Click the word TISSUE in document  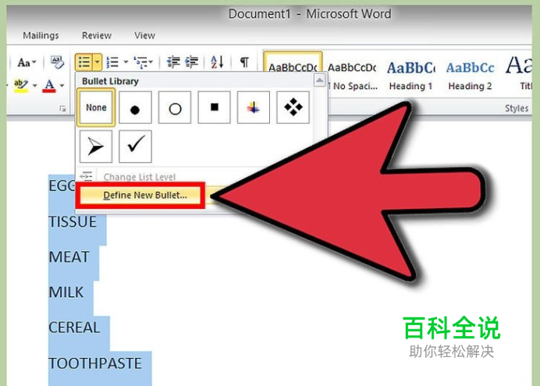pyautogui.click(x=73, y=222)
